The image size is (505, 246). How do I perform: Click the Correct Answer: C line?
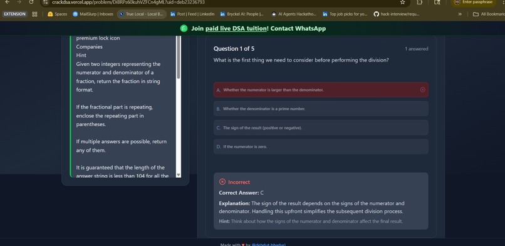(241, 193)
